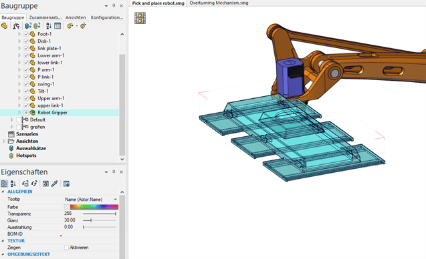Click the manage properties icon in Eigenschaften toolbar
This screenshot has width=426, height=259.
pyautogui.click(x=66, y=184)
